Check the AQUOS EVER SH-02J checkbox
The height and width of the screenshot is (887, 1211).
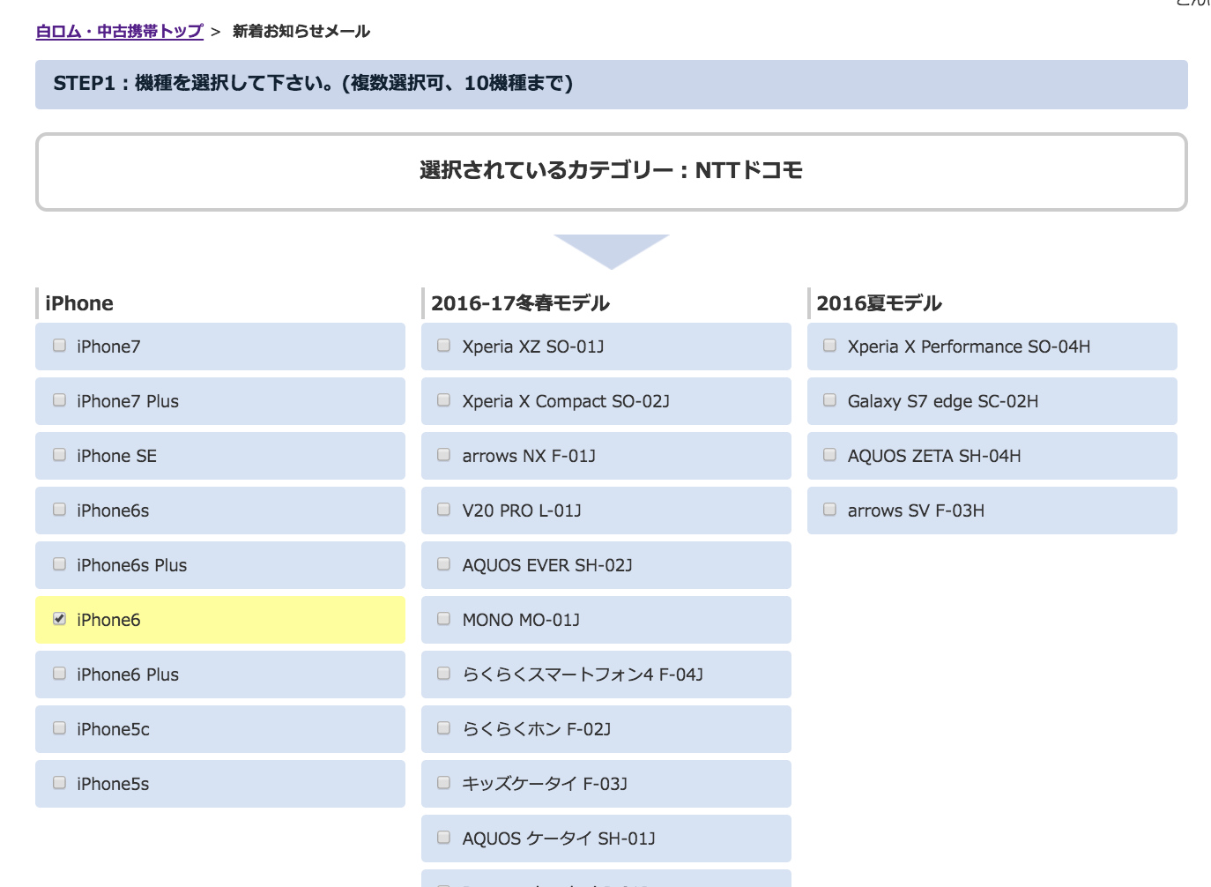444,564
